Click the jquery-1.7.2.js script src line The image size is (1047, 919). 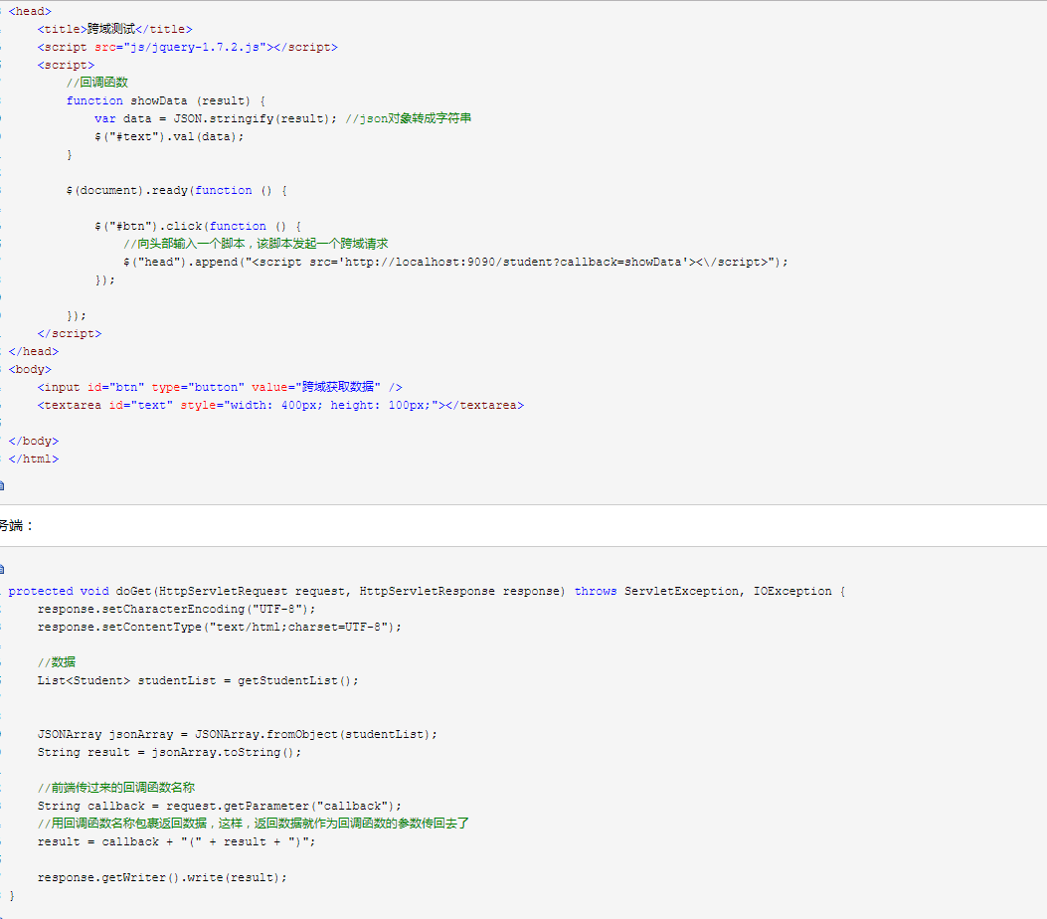[188, 48]
